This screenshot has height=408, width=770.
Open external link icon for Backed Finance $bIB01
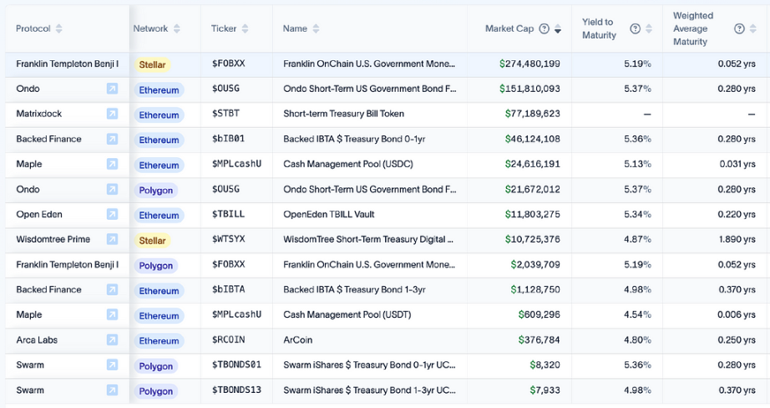click(113, 139)
